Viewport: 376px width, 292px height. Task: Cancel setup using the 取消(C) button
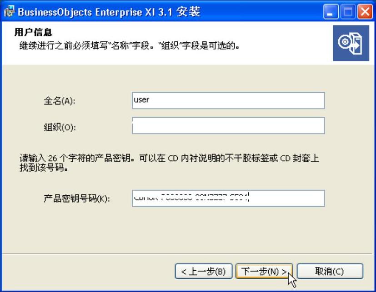click(x=330, y=272)
